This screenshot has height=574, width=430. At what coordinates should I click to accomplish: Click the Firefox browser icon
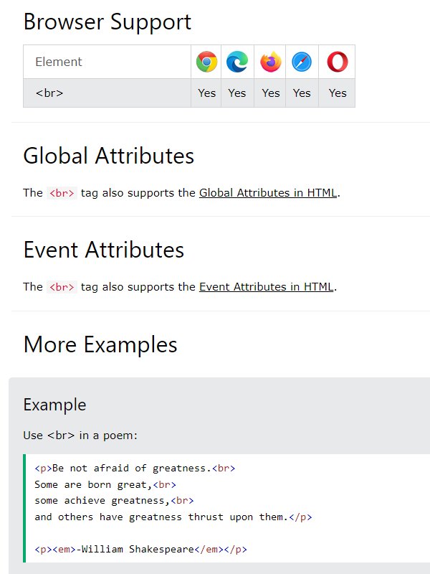click(x=271, y=62)
